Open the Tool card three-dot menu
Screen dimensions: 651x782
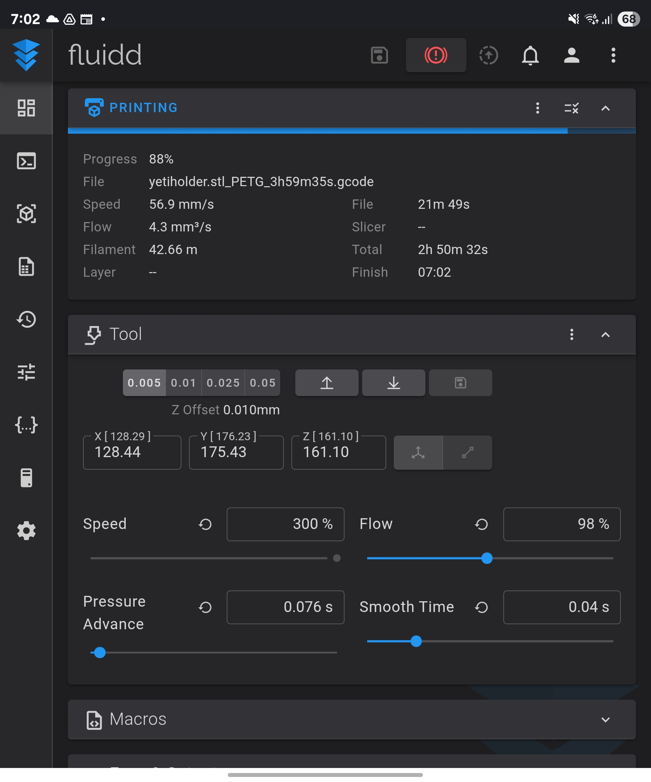coord(571,334)
